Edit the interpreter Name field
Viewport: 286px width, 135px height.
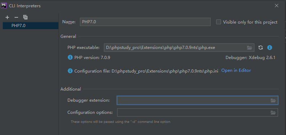(x=145, y=22)
